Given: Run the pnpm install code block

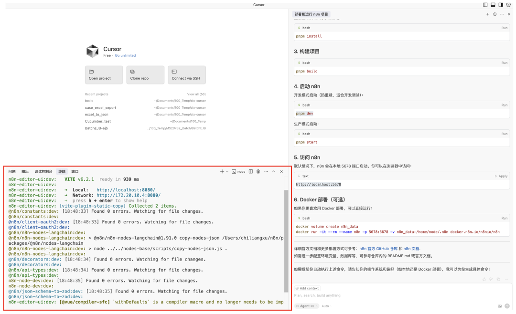Looking at the screenshot, I should tap(504, 28).
